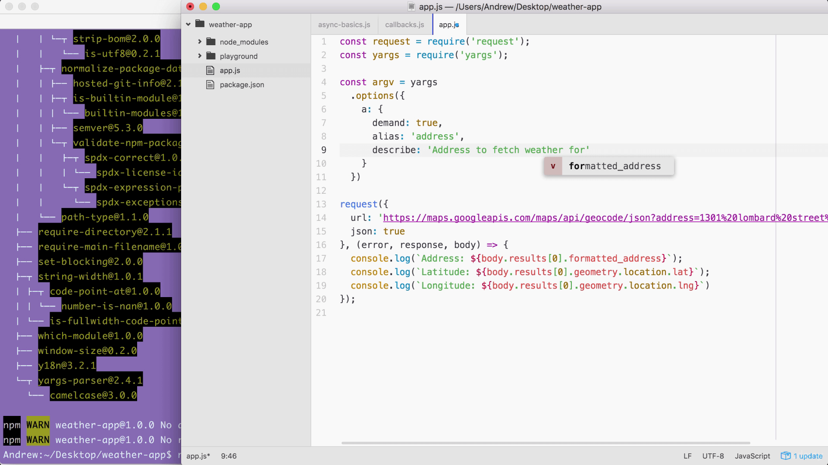
Task: Click line number 9 in gutter
Action: (324, 150)
